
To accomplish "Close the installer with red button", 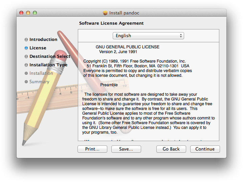I will (21, 13).
